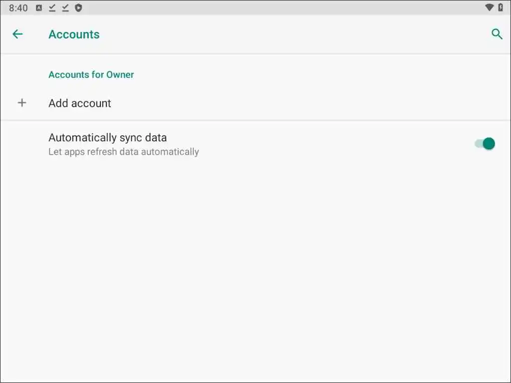Click the second checkmark notification icon
This screenshot has width=511, height=383.
coord(65,8)
